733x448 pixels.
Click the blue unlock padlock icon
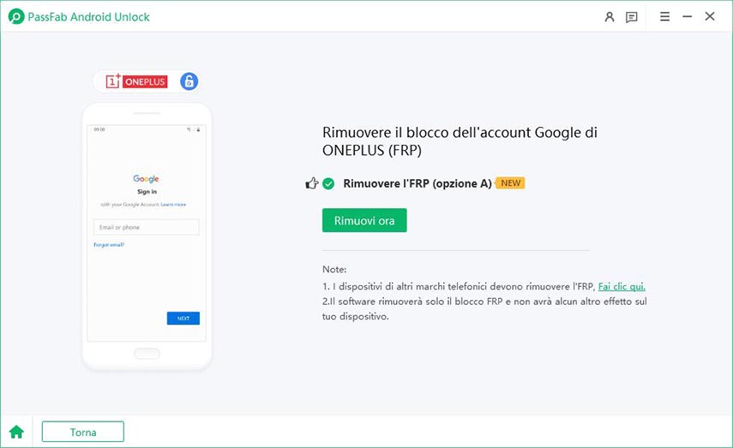pyautogui.click(x=189, y=81)
